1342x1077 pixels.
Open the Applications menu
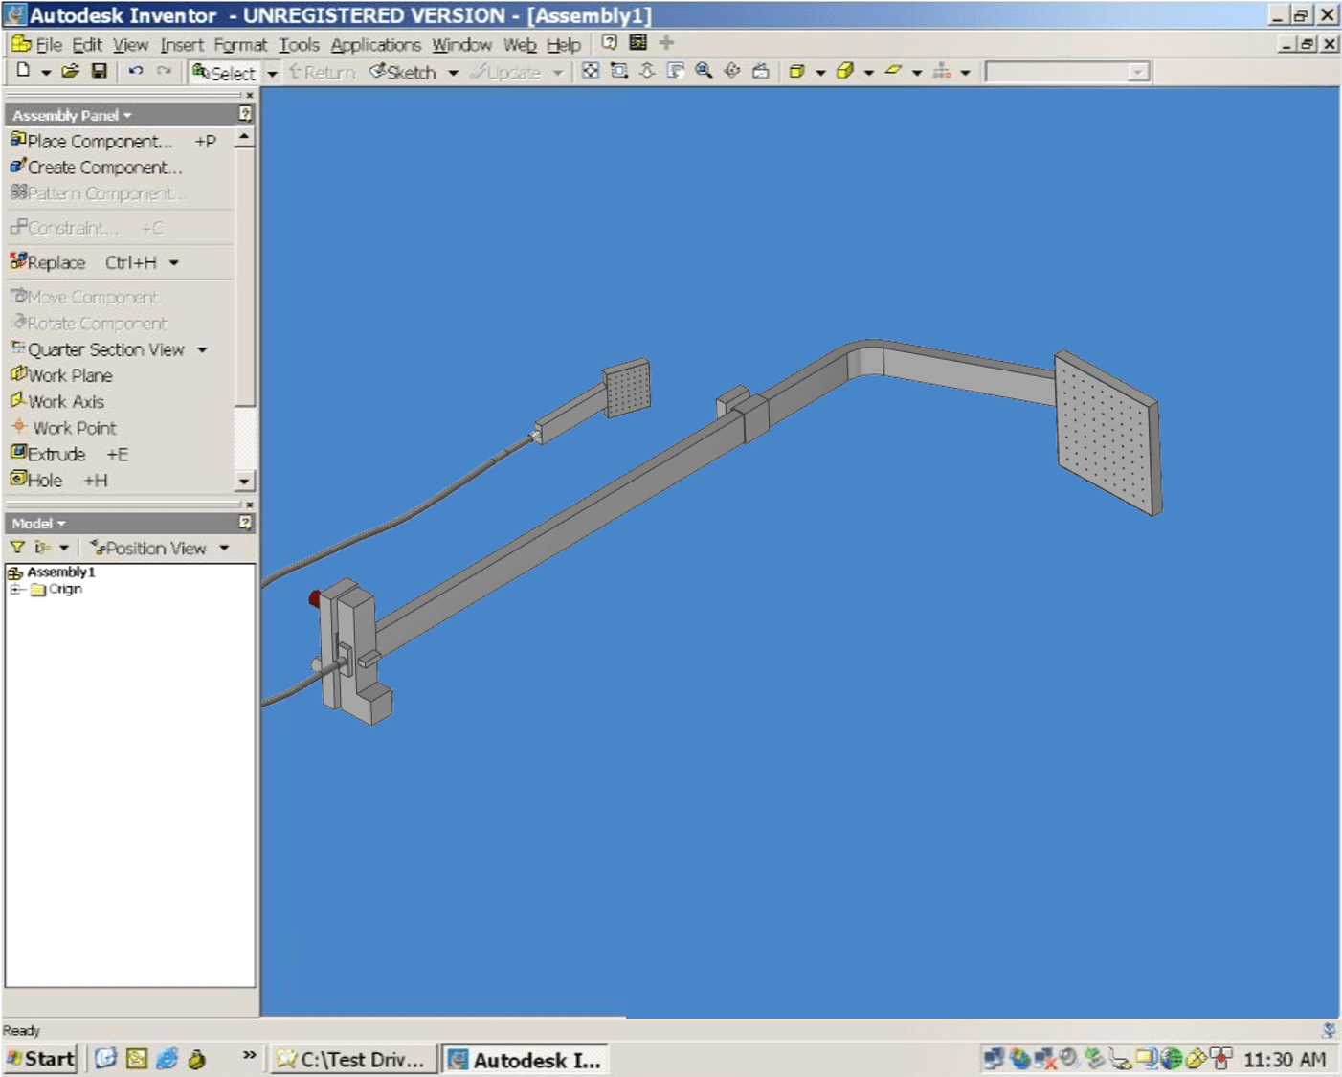click(375, 44)
